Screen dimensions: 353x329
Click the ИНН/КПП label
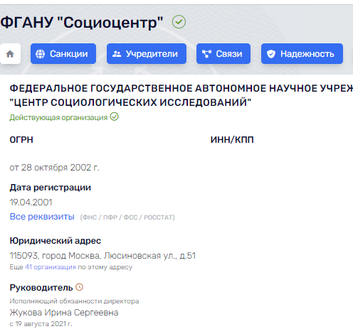click(232, 140)
